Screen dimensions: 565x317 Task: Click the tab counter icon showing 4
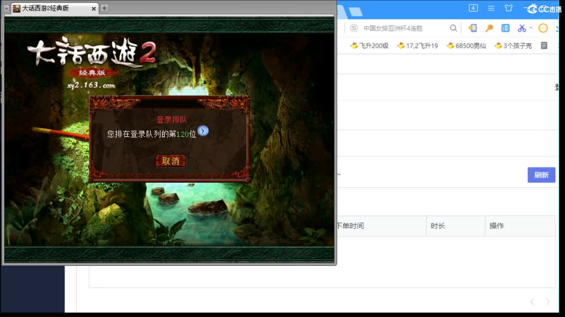pos(473,8)
